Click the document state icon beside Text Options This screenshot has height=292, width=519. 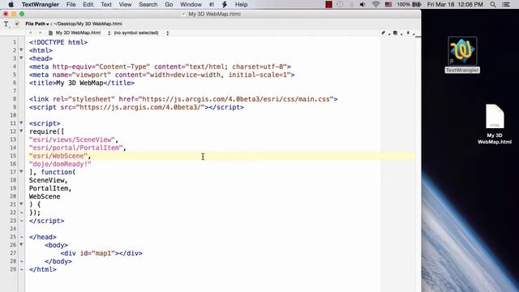pos(17,24)
